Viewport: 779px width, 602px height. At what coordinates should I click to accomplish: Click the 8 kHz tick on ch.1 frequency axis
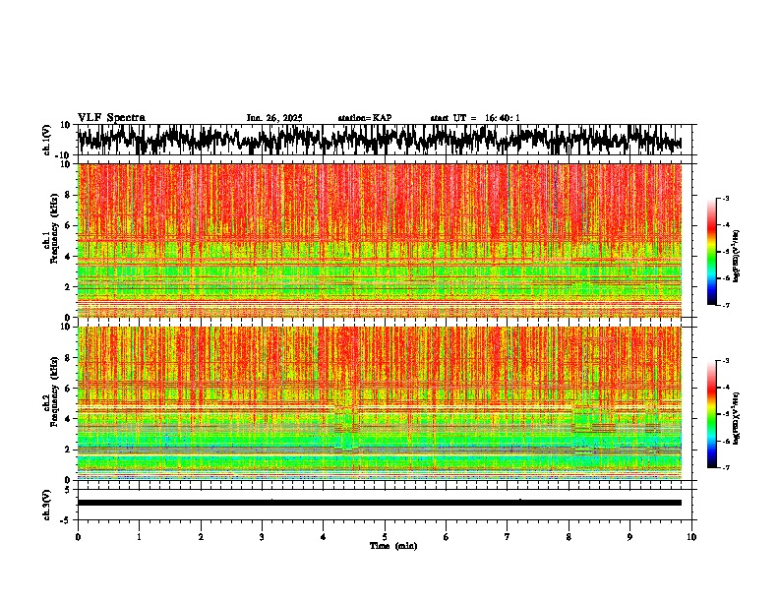point(68,195)
